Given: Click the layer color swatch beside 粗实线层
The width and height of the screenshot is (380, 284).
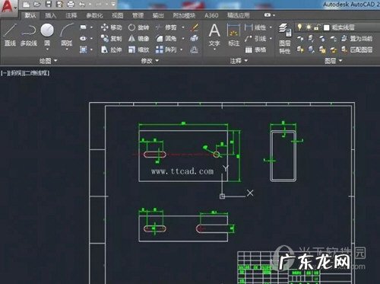Looking at the screenshot, I should [327, 27].
